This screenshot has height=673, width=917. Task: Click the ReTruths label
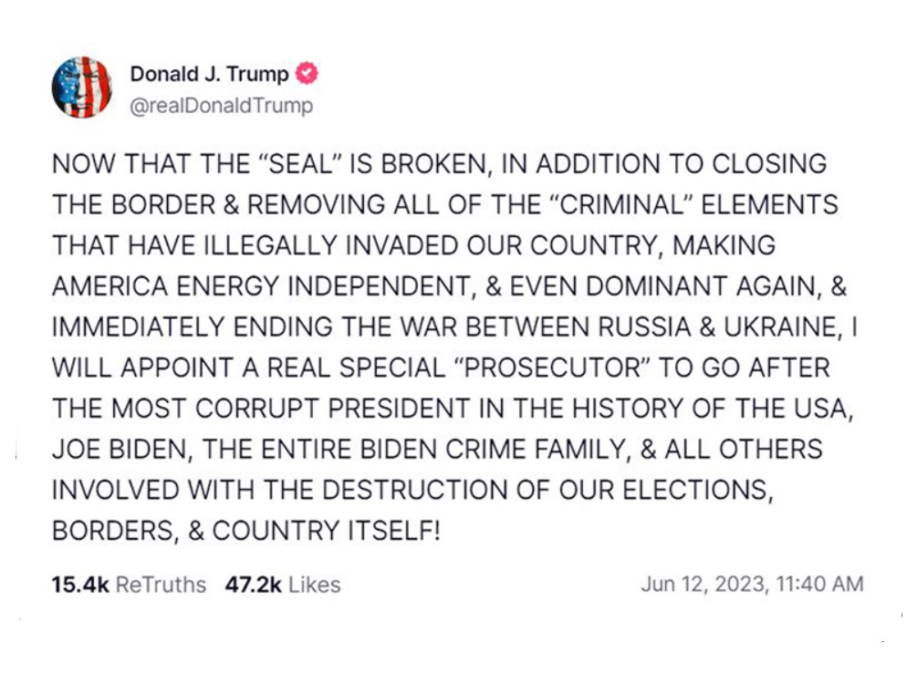[161, 585]
